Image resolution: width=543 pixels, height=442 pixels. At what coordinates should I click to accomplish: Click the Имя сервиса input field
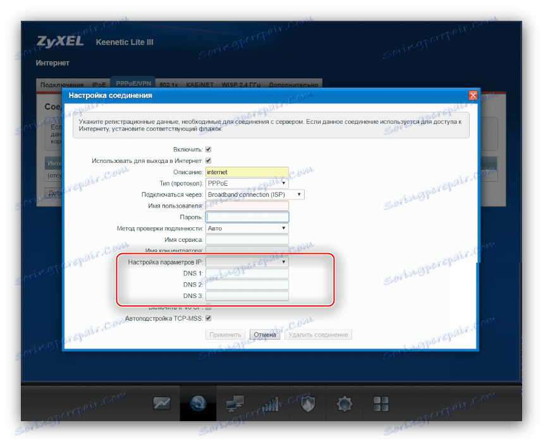click(x=247, y=239)
